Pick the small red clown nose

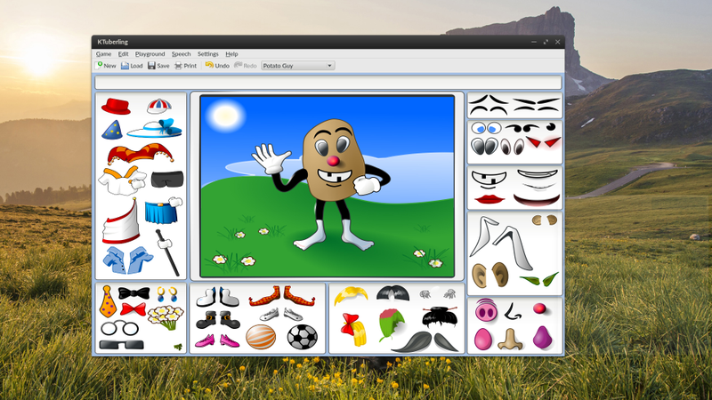pyautogui.click(x=539, y=308)
